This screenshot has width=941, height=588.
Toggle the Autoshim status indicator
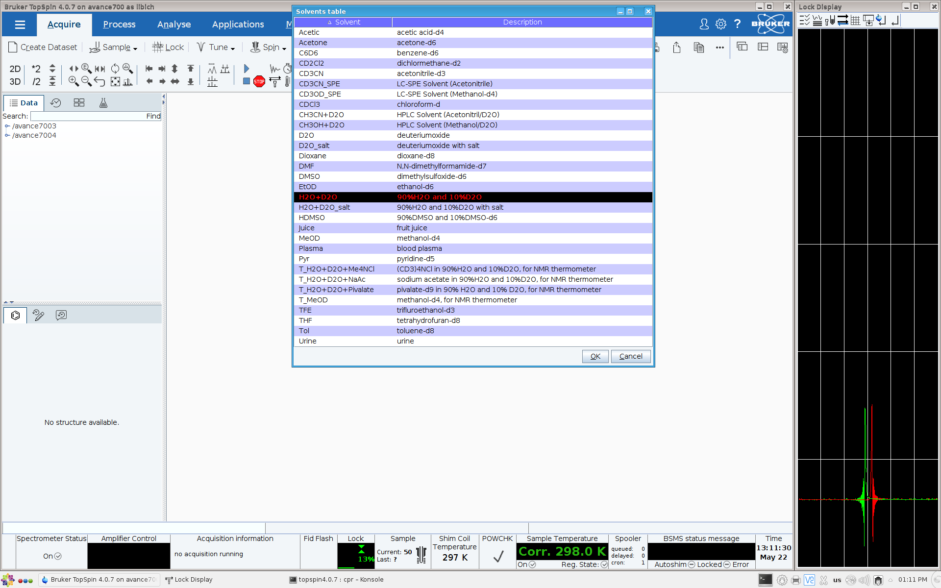pos(692,564)
